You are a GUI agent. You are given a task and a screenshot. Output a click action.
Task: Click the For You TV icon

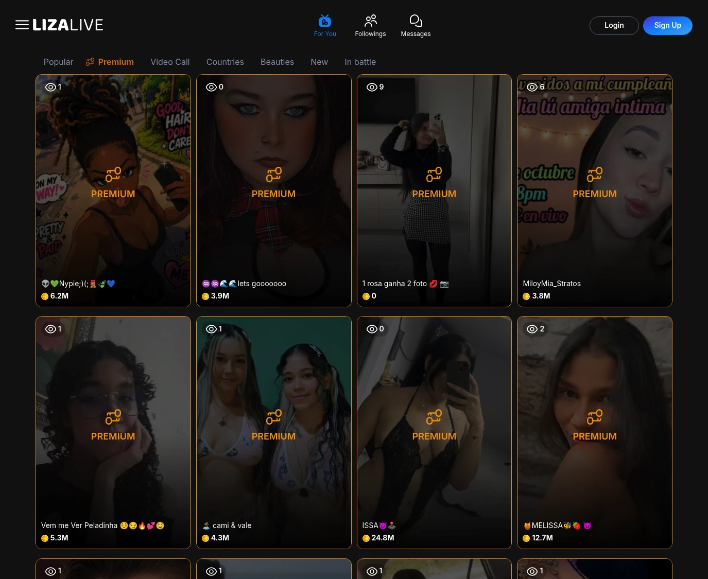[x=325, y=21]
